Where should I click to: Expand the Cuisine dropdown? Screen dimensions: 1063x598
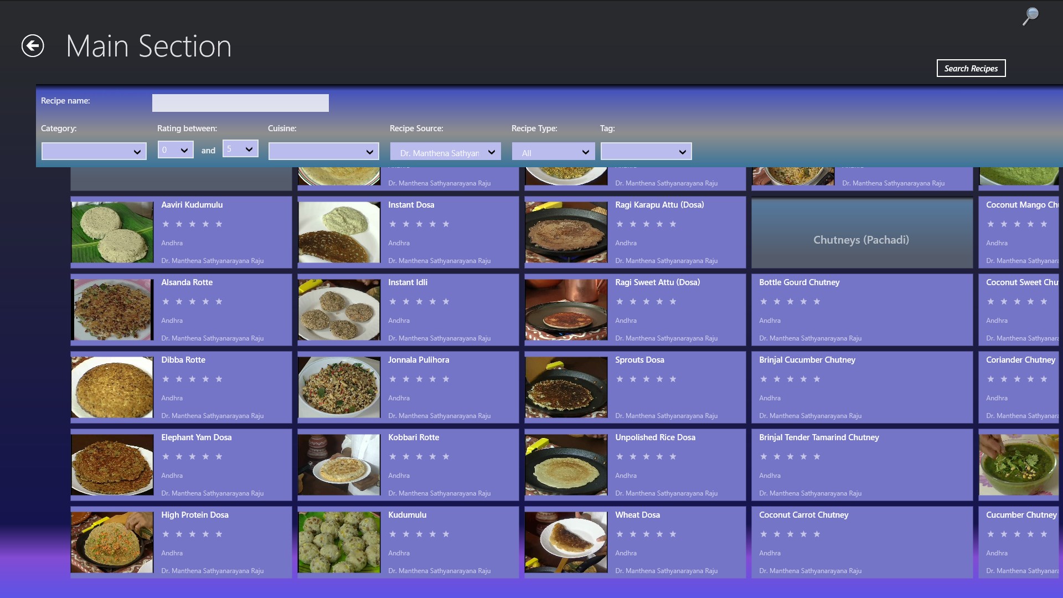point(323,151)
